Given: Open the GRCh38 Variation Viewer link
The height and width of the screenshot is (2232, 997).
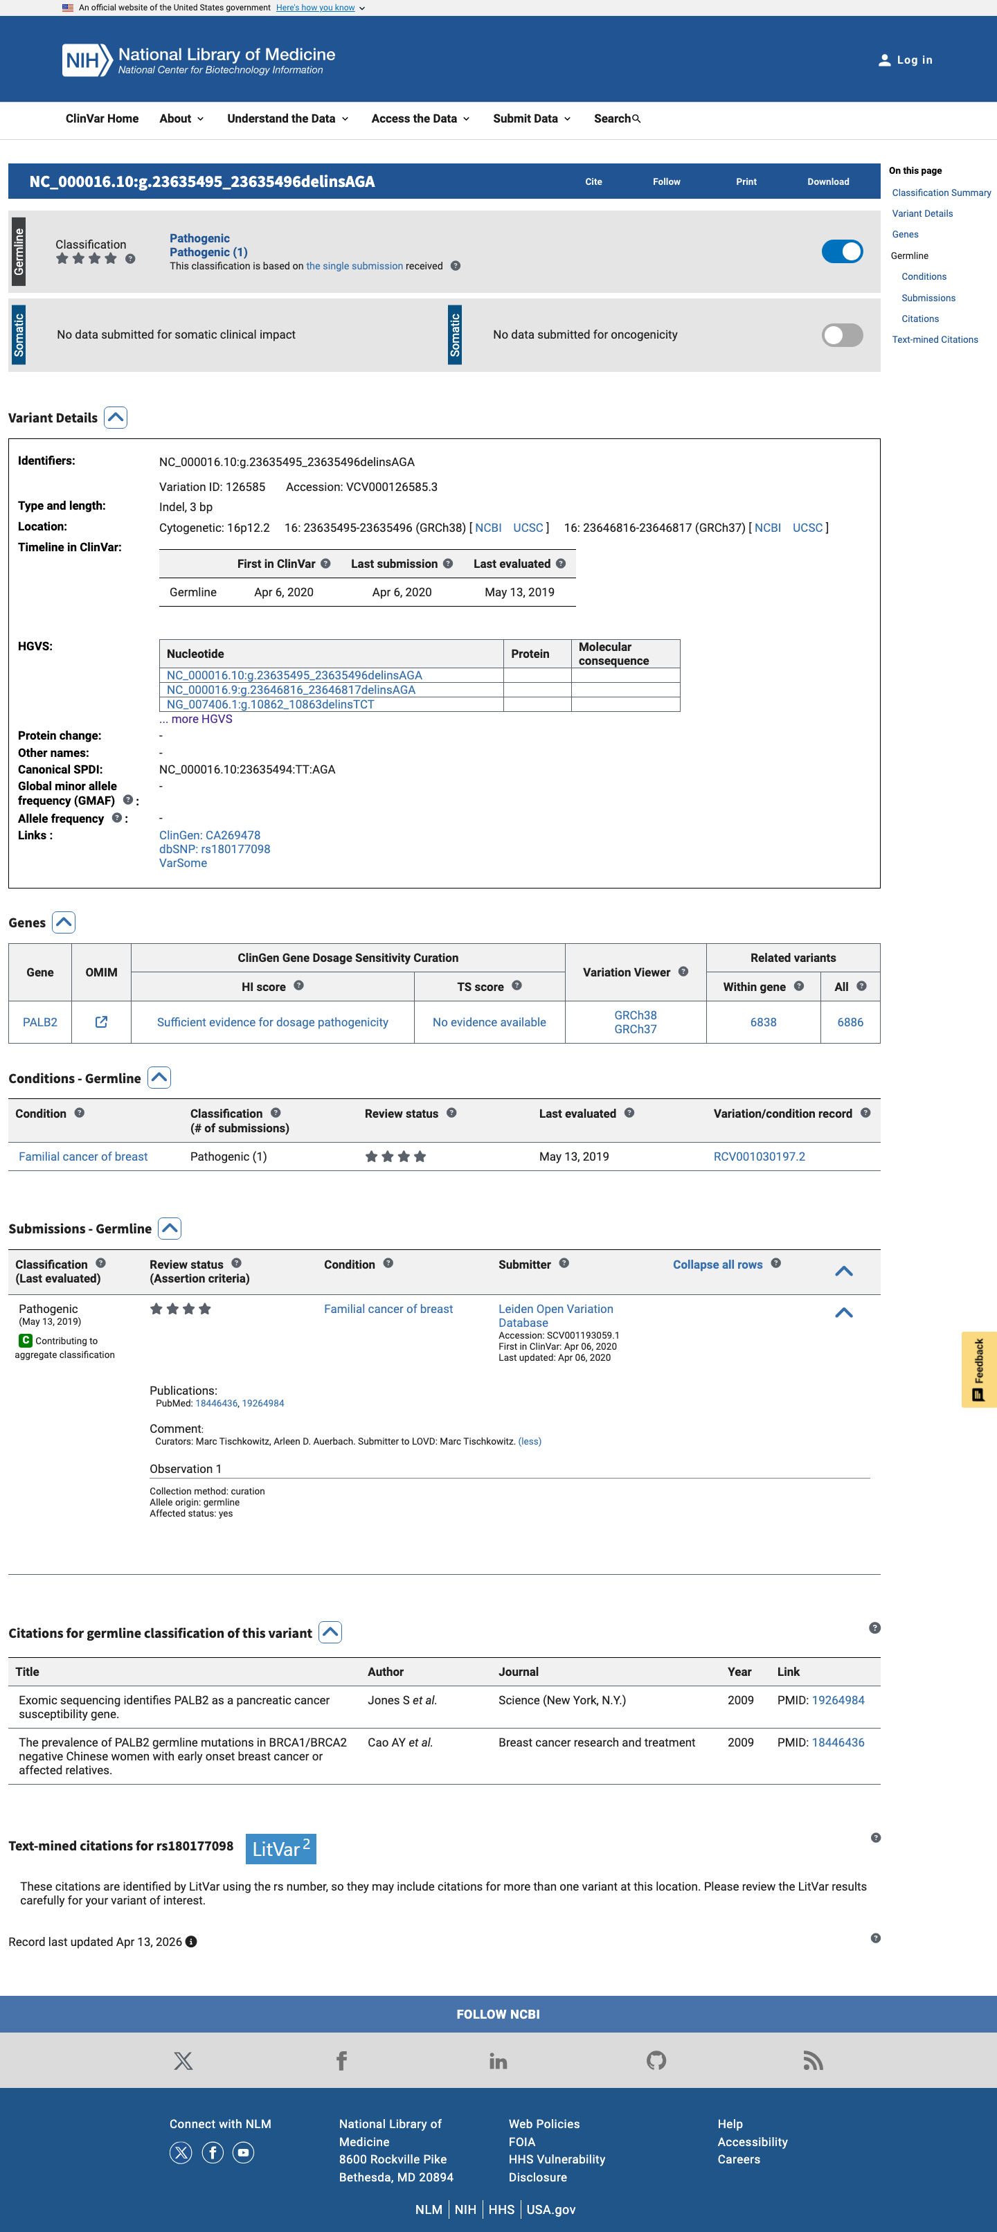Looking at the screenshot, I should point(635,1015).
